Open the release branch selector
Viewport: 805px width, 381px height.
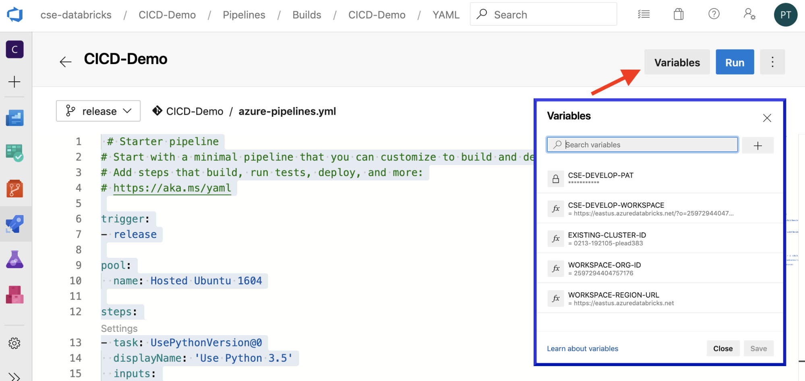tap(98, 111)
